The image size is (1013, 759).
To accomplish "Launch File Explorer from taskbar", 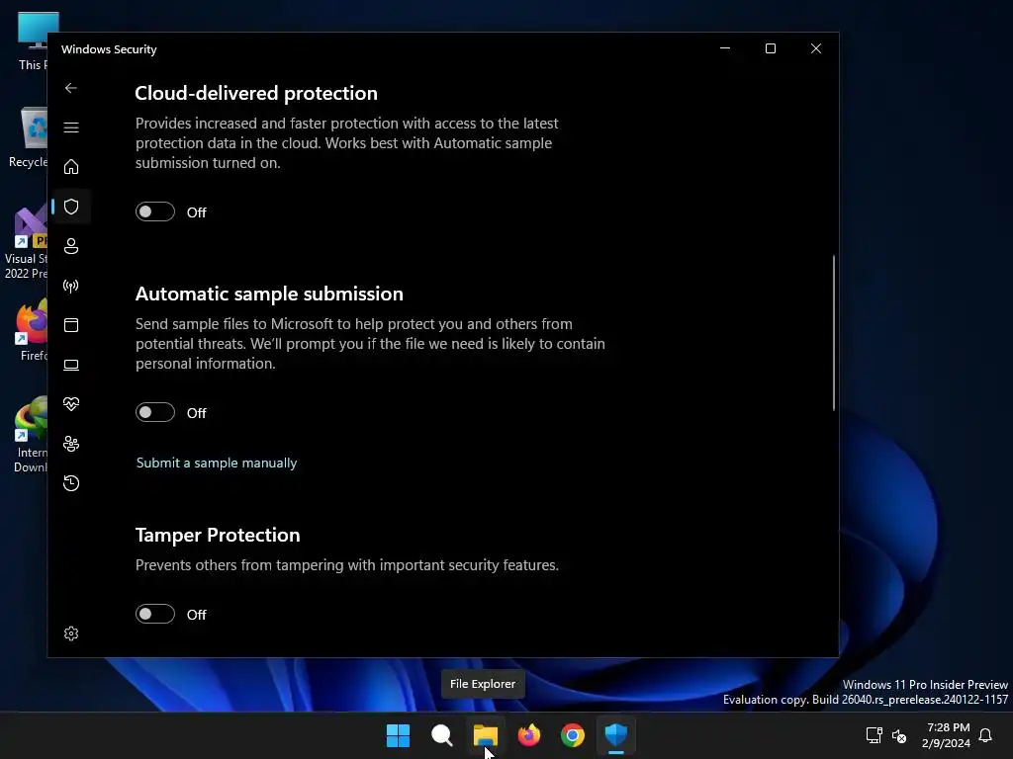I will coord(485,735).
